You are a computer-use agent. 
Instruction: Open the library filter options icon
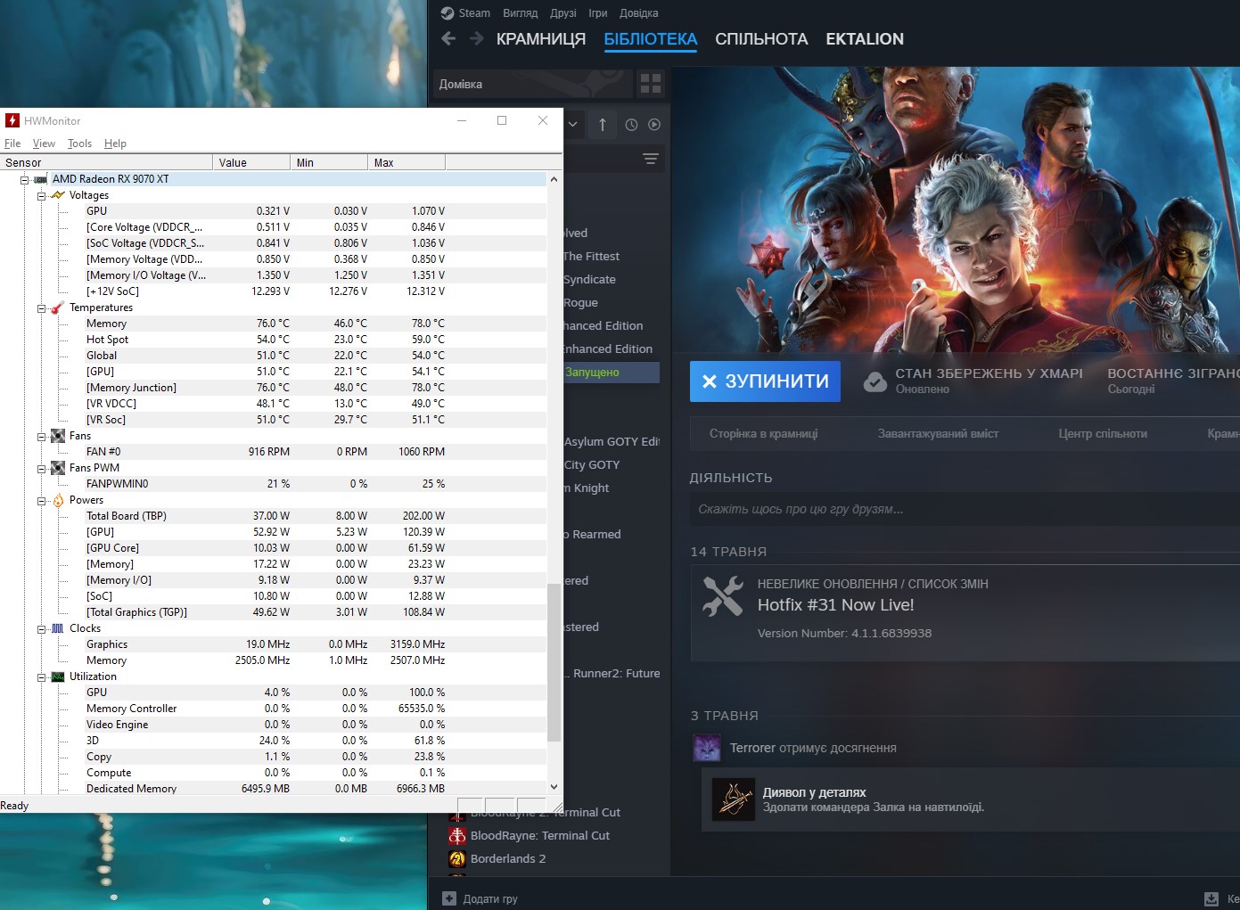(x=651, y=159)
